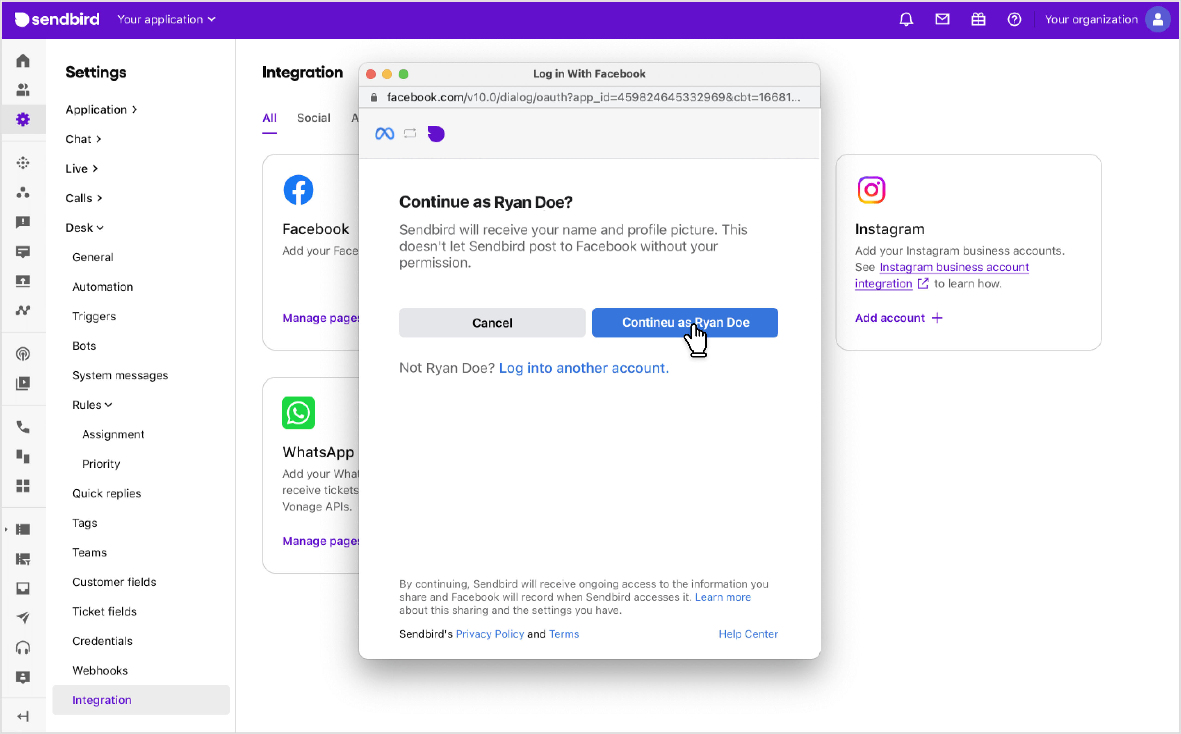Image resolution: width=1181 pixels, height=734 pixels.
Task: Click the mail envelope icon in top bar
Action: (x=942, y=19)
